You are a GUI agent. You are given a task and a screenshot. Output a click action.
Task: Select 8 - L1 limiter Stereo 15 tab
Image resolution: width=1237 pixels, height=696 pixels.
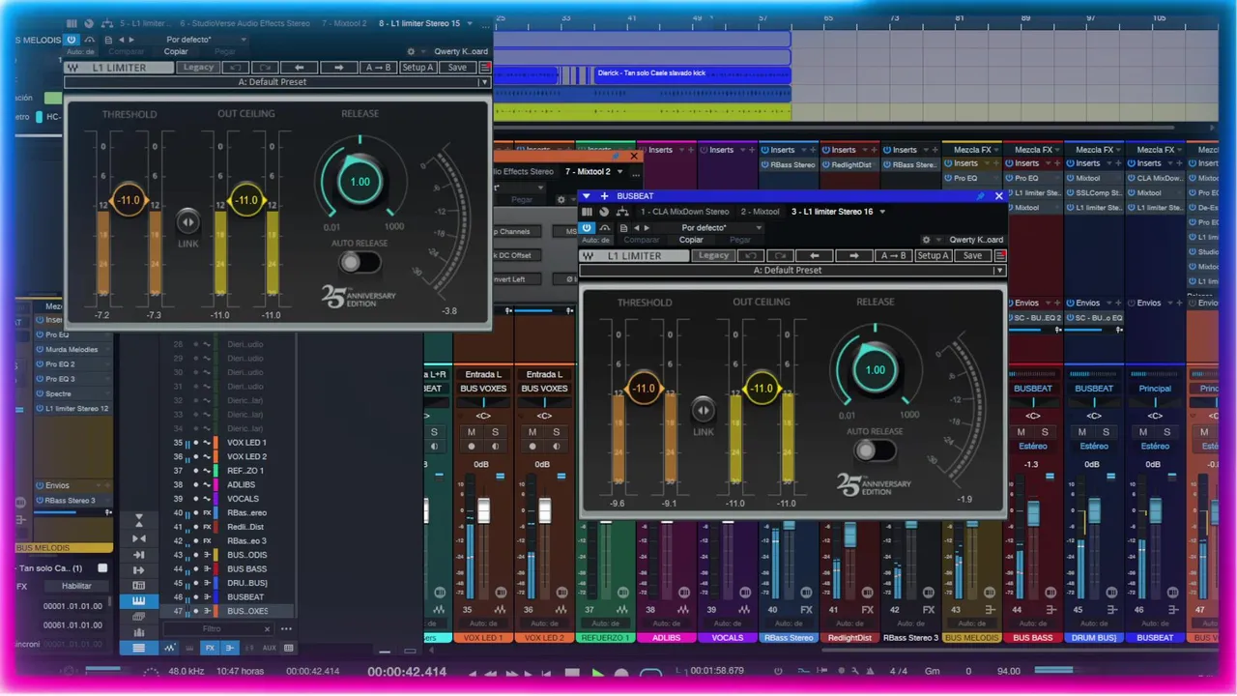(419, 22)
